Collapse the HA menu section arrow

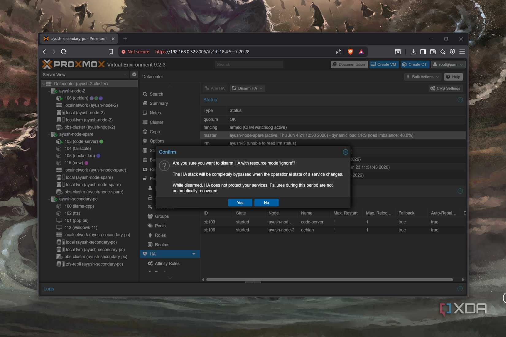click(194, 254)
